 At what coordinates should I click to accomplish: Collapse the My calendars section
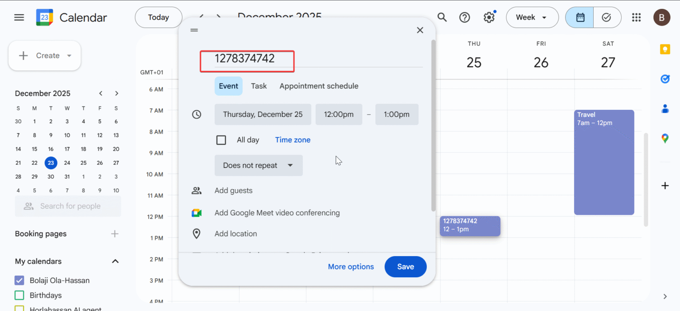[115, 261]
